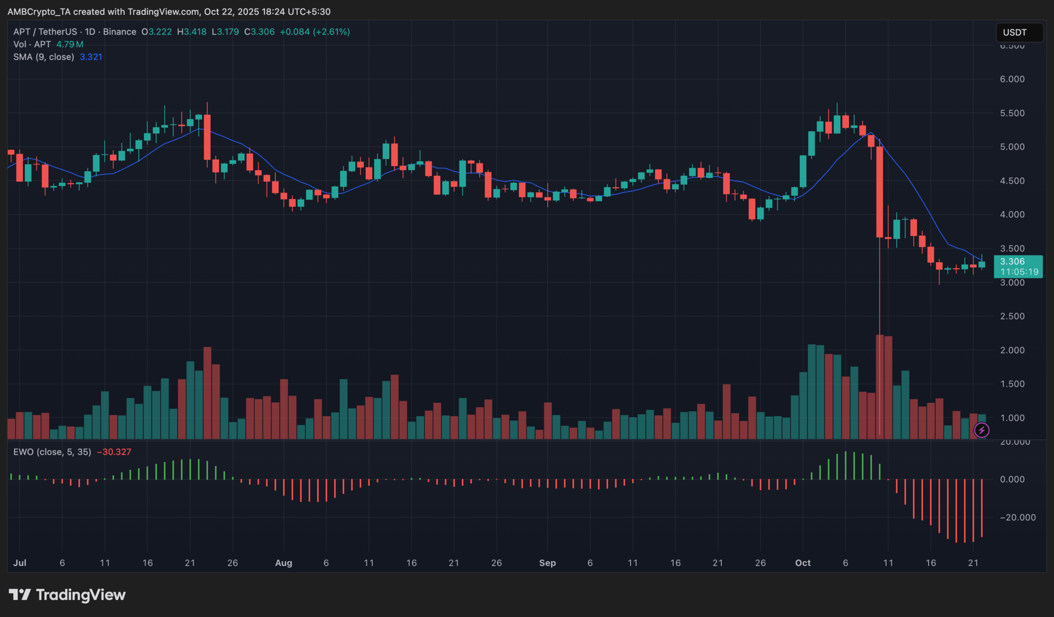Click the SMA value 3.321 in blue

point(91,57)
